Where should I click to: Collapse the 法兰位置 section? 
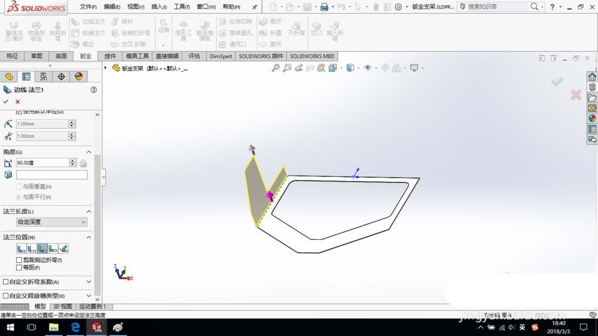click(x=89, y=237)
